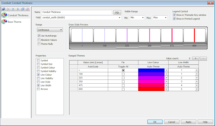Enable the Arrows property checkbox
The width and height of the screenshot is (215, 126).
(x=39, y=89)
